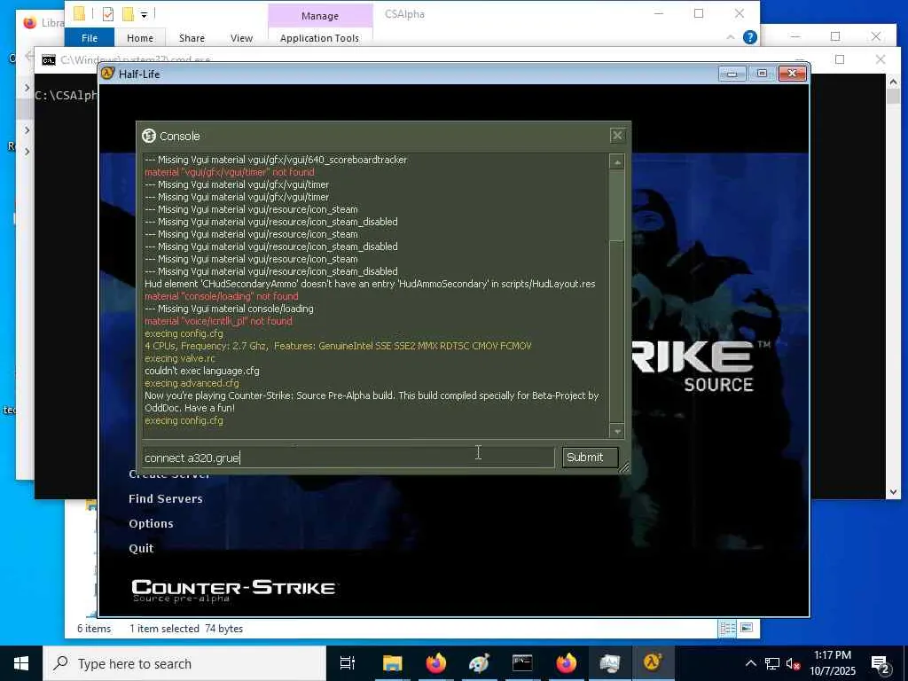Switch Explorer to large icons view
This screenshot has height=681, width=908.
(x=747, y=628)
